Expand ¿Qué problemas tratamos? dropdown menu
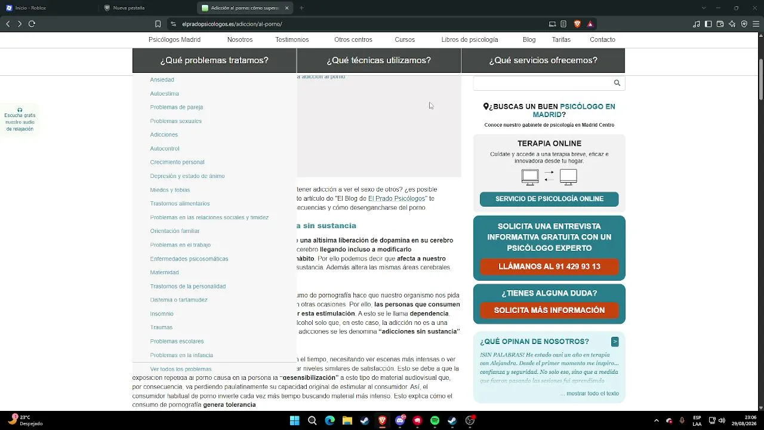 pyautogui.click(x=214, y=60)
